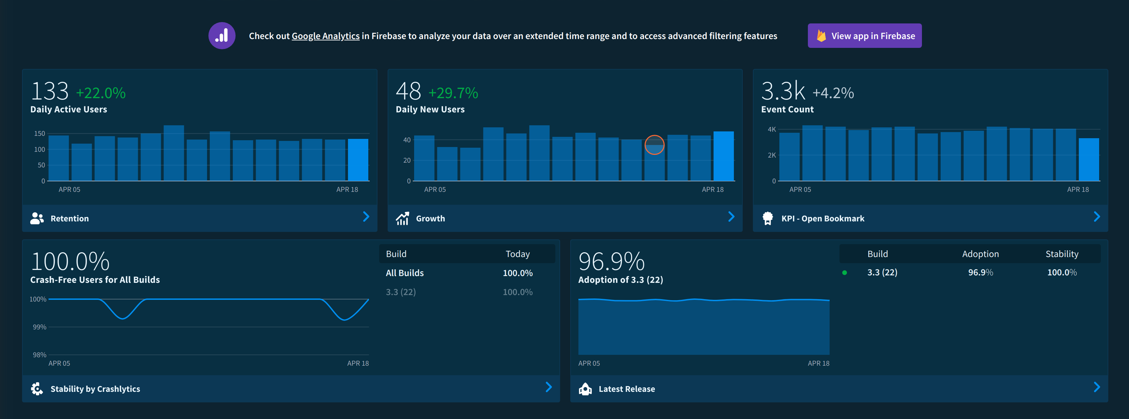Screen dimensions: 1129x419
Task: Open Latest Release via its chevron
Action: (1097, 387)
